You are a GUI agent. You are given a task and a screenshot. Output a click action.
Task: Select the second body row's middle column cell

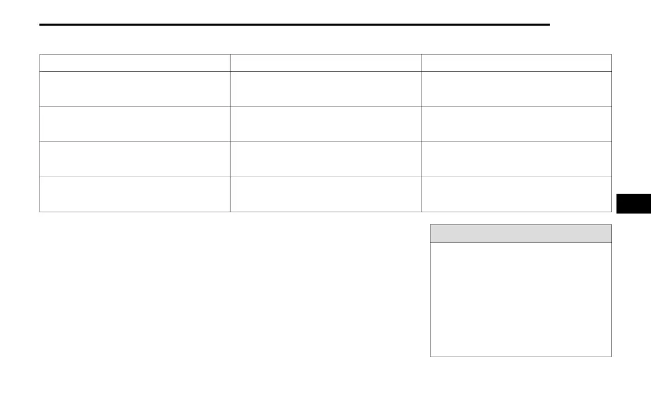(325, 124)
